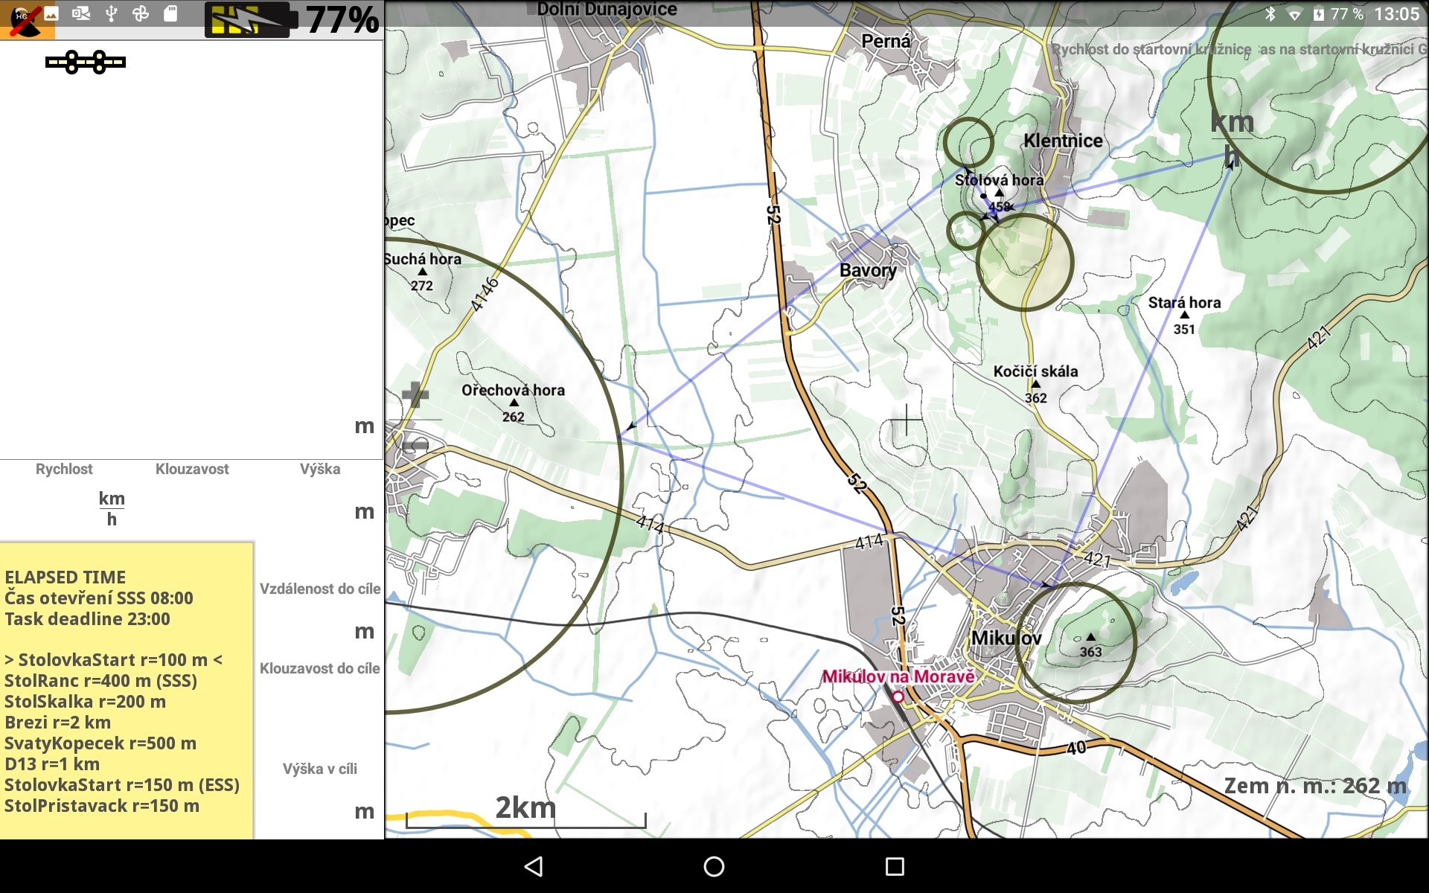Tap the Bluetooth status icon

coord(1270,14)
